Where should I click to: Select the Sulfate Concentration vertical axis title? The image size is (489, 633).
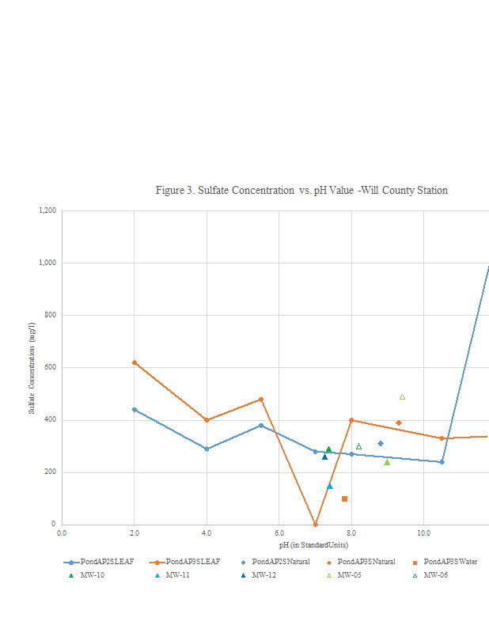(x=32, y=368)
